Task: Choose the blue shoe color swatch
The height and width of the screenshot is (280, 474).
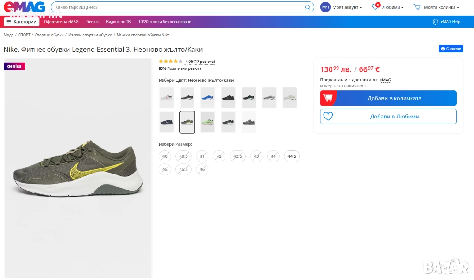Action: point(208,98)
